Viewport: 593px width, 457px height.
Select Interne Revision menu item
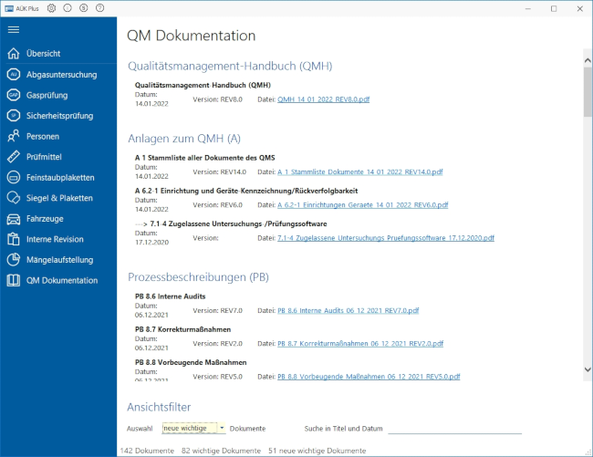coord(55,239)
